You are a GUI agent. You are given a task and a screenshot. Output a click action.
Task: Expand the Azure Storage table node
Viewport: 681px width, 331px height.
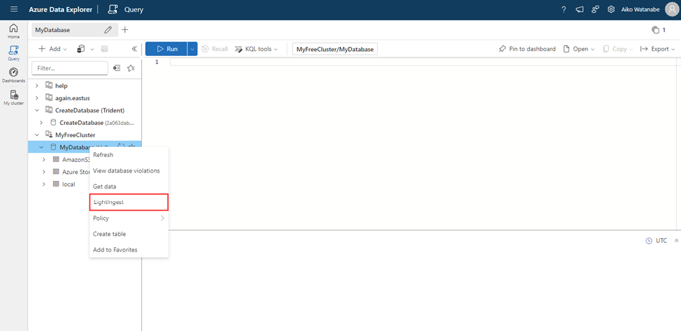coord(44,172)
